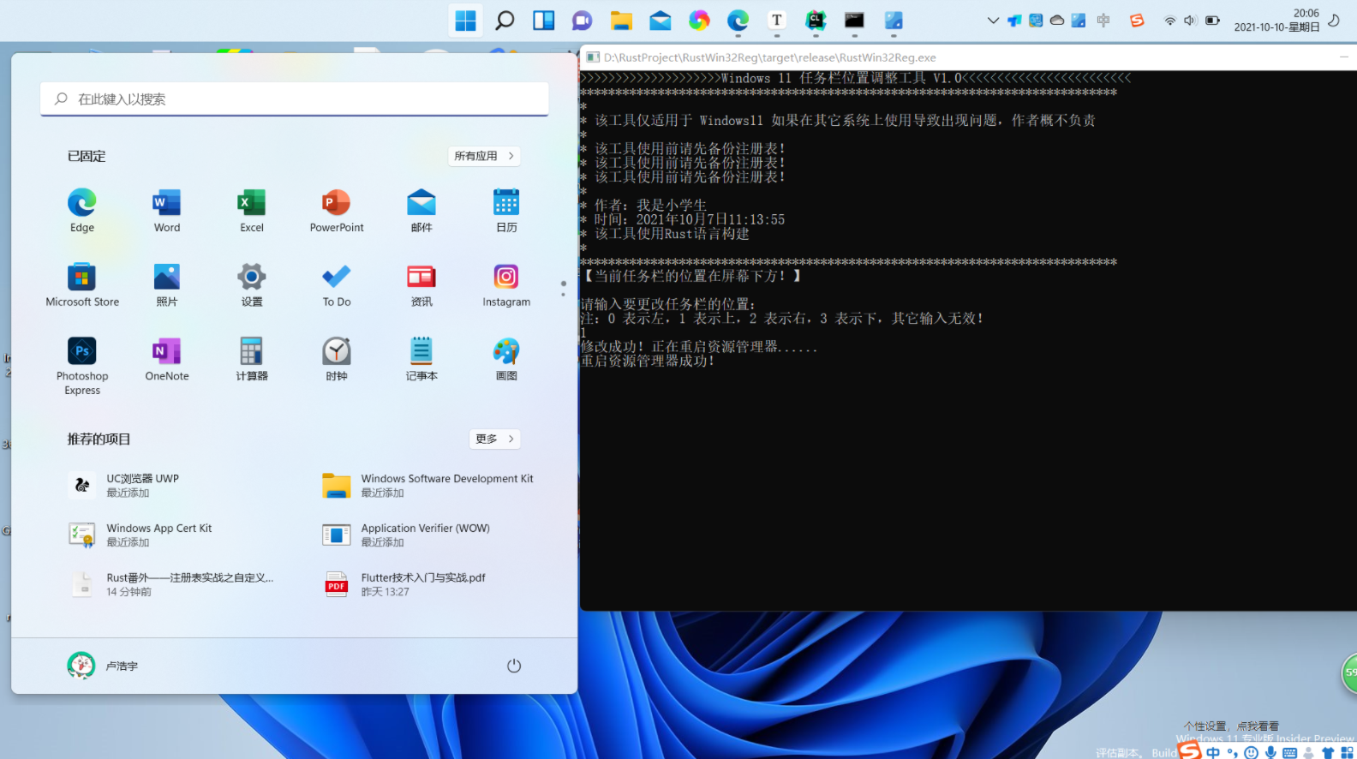The height and width of the screenshot is (759, 1357).
Task: Open the taskbar clock showing 20:06
Action: click(x=1276, y=21)
